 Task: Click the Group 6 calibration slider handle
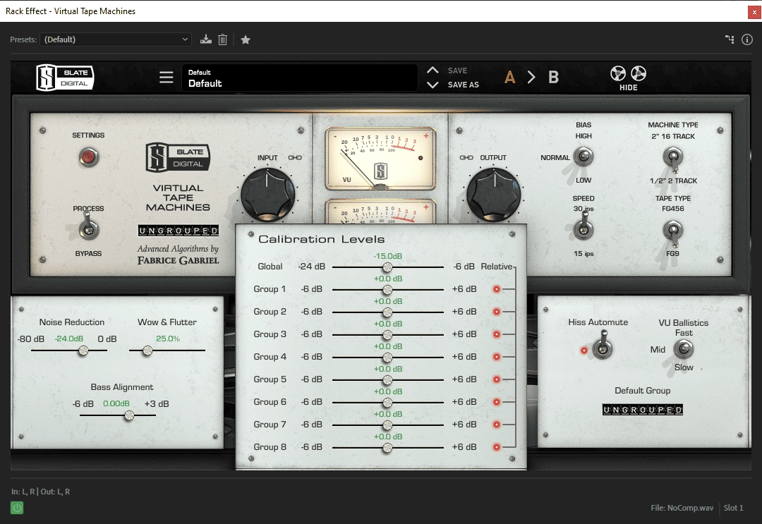click(387, 403)
